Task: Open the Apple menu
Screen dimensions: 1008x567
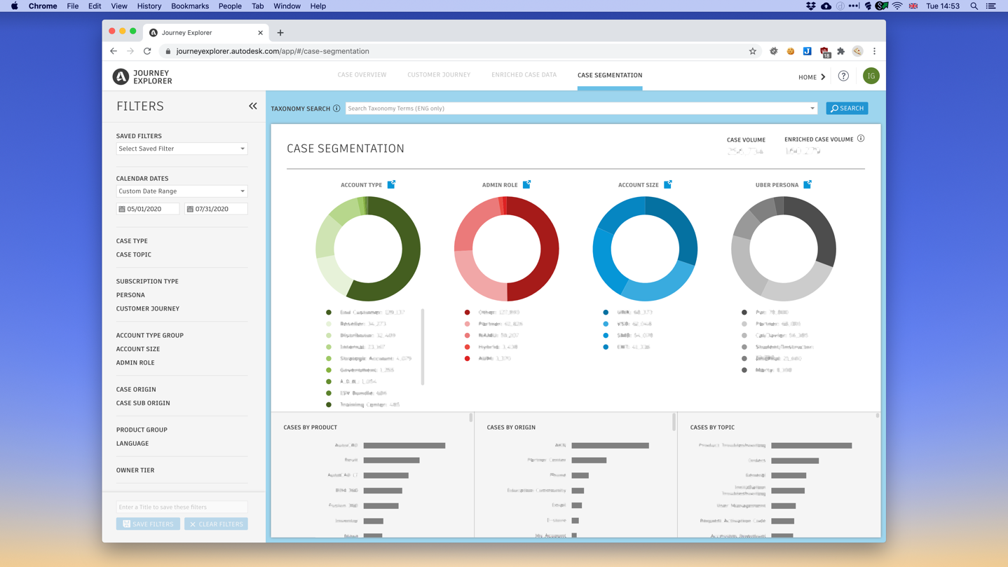Action: [15, 6]
